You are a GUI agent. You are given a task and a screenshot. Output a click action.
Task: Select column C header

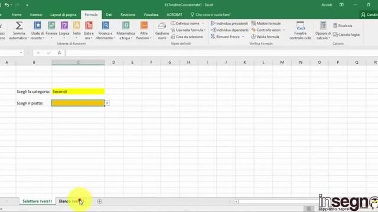(78, 62)
